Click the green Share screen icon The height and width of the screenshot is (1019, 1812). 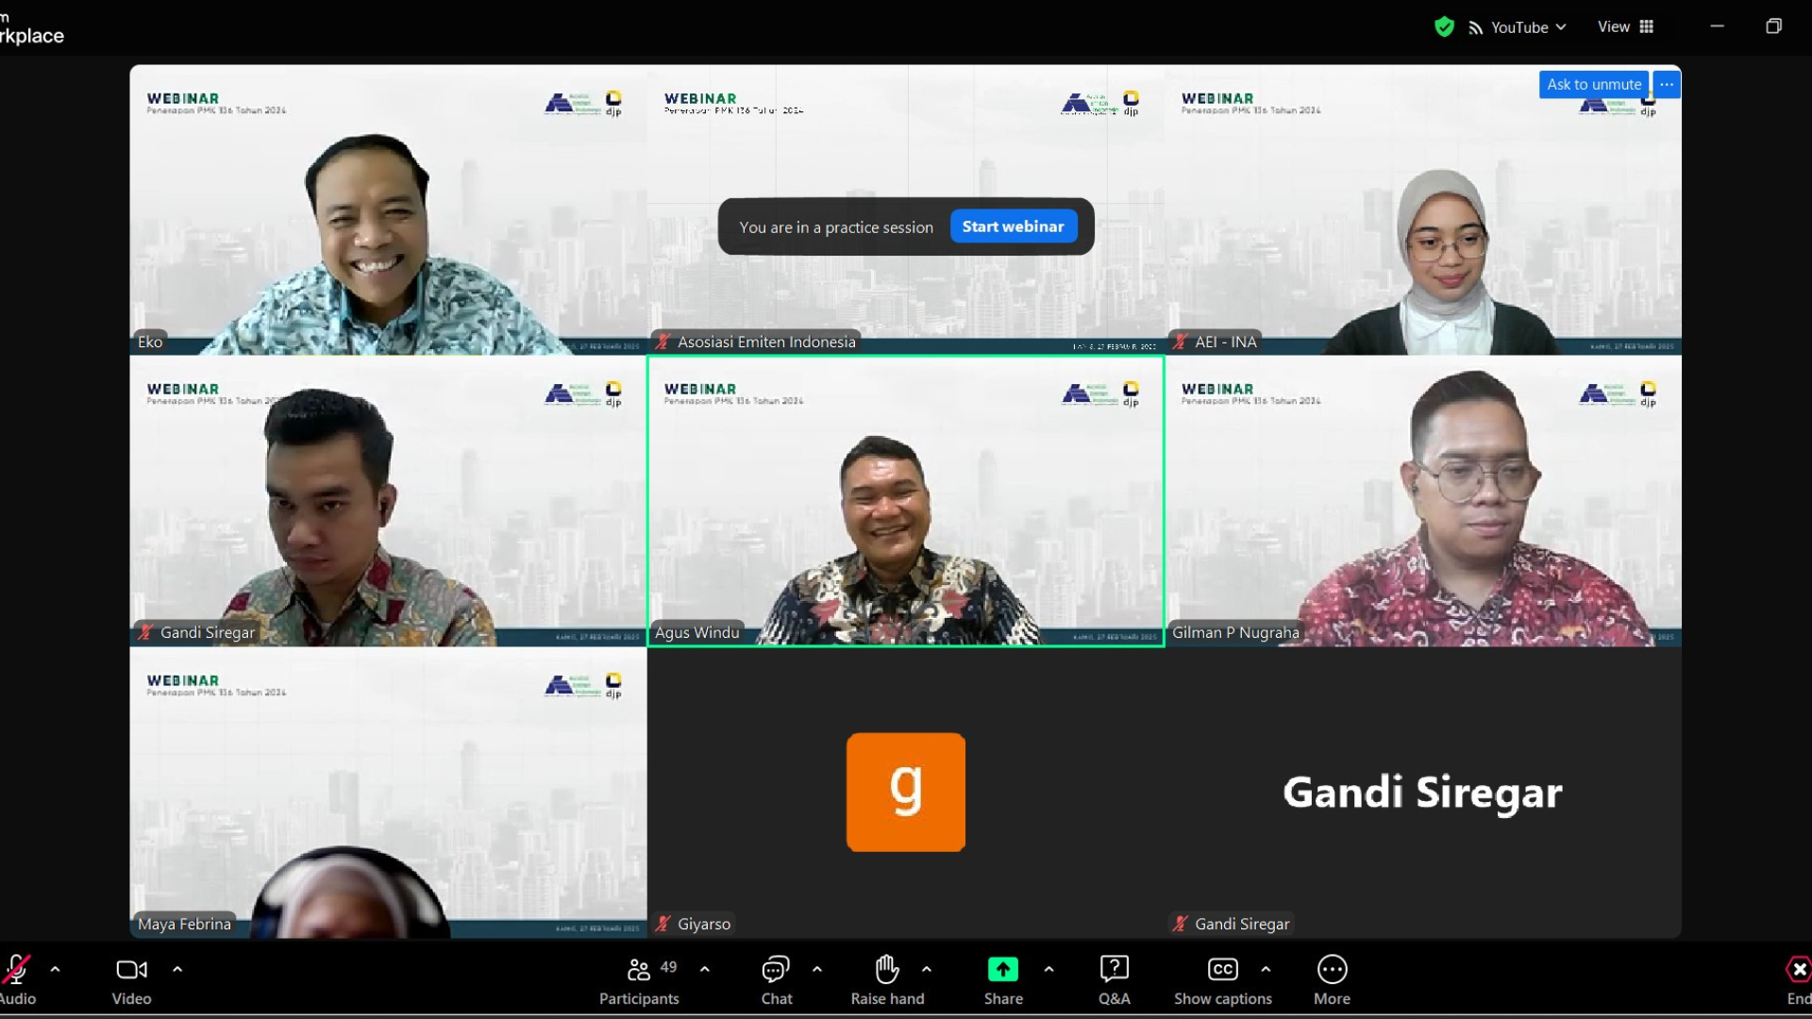(1003, 969)
